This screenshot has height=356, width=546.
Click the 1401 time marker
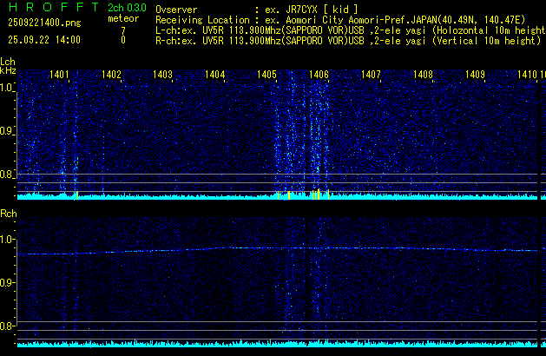click(x=60, y=75)
